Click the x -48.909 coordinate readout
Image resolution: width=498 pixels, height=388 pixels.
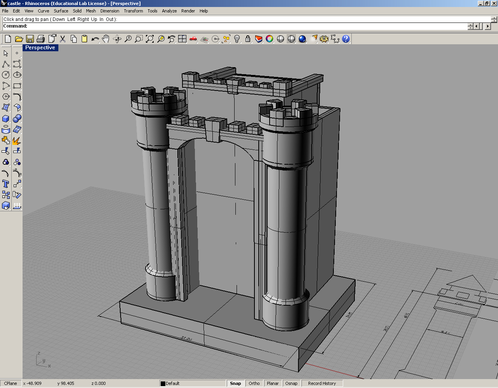[x=32, y=383]
